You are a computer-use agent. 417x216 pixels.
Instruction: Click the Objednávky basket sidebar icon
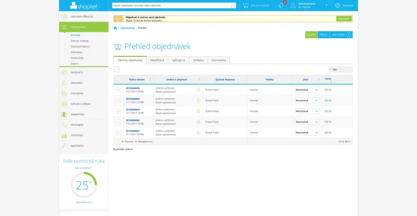coord(64,27)
